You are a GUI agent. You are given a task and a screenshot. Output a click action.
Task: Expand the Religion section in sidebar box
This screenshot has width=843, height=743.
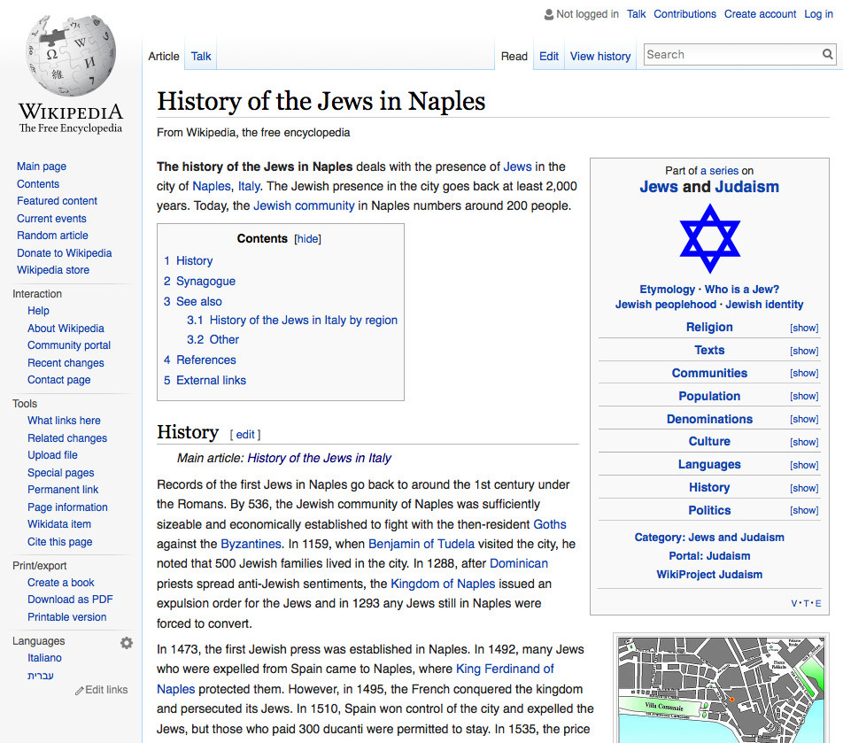pyautogui.click(x=804, y=328)
